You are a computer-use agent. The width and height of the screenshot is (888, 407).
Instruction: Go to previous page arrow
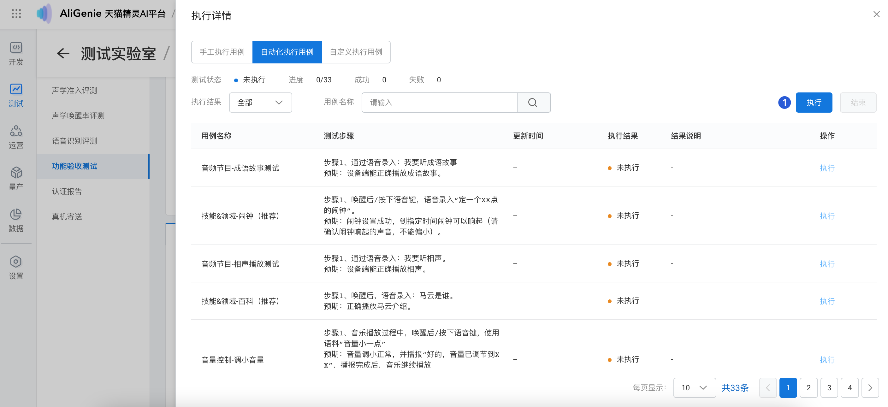768,388
